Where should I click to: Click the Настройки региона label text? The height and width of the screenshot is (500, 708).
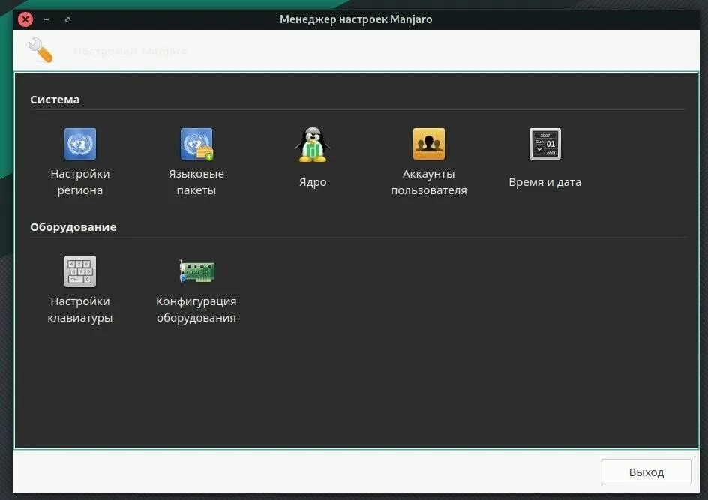80,182
